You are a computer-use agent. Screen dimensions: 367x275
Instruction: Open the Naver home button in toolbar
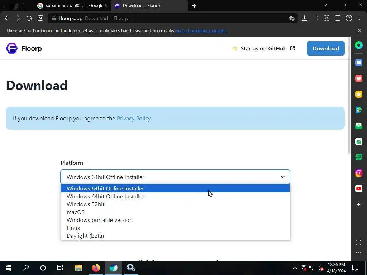pyautogui.click(x=40, y=18)
